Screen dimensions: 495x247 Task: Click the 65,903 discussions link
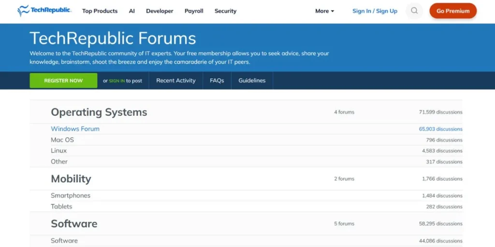pos(440,129)
